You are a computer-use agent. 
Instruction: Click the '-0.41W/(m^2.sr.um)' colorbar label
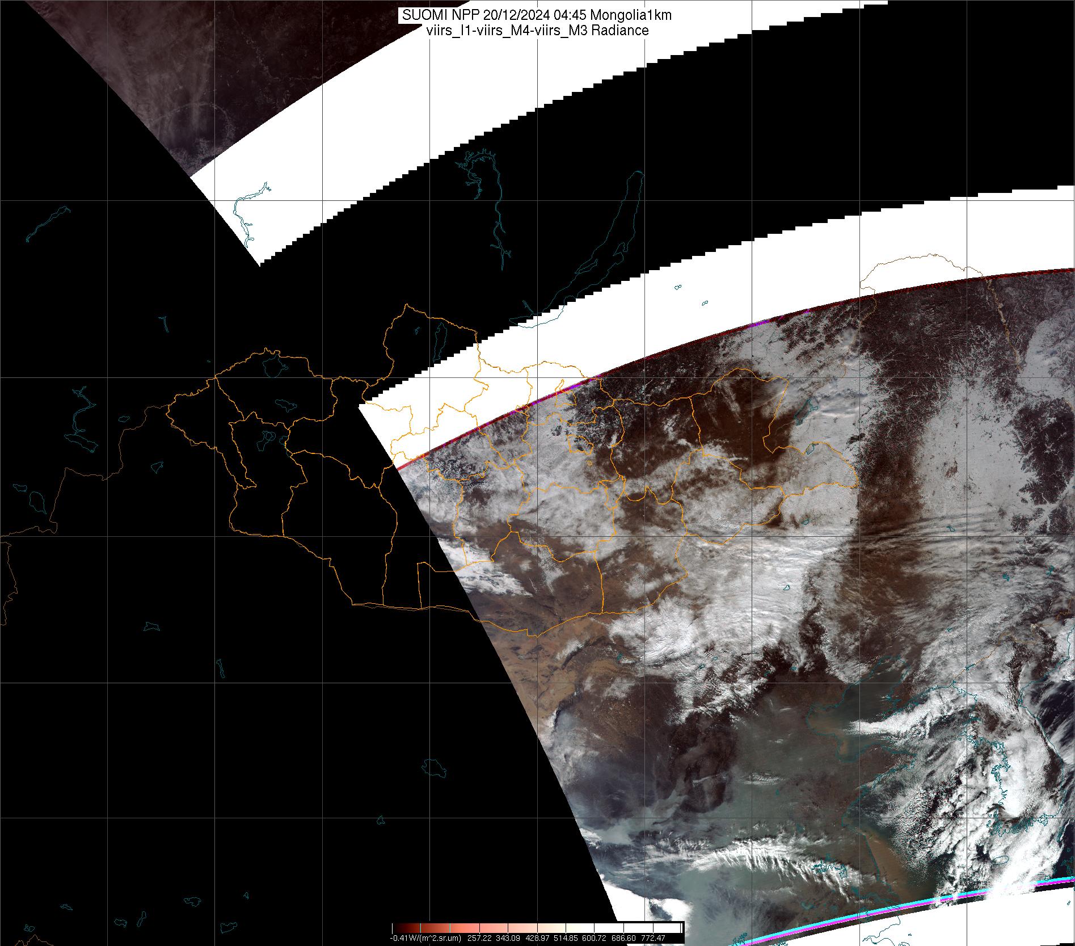pyautogui.click(x=425, y=939)
